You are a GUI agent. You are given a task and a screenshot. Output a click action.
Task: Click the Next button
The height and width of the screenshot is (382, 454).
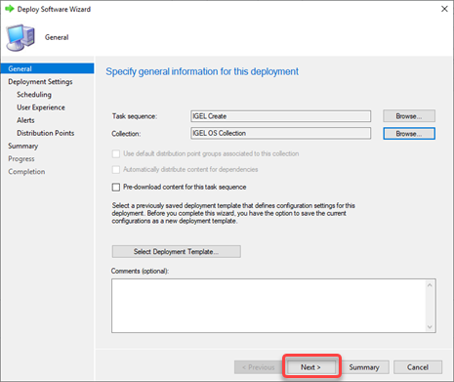[310, 367]
